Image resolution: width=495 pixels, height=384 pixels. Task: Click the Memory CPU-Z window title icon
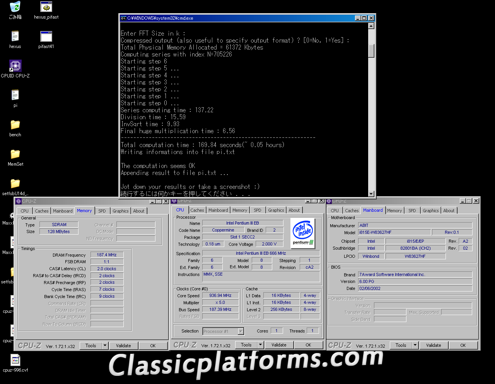(18, 201)
